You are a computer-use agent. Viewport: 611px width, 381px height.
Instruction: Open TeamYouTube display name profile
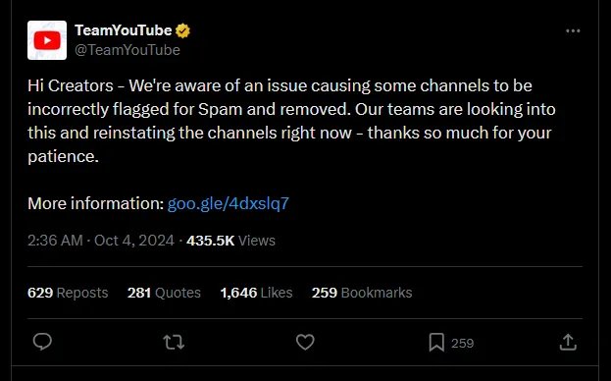[124, 30]
